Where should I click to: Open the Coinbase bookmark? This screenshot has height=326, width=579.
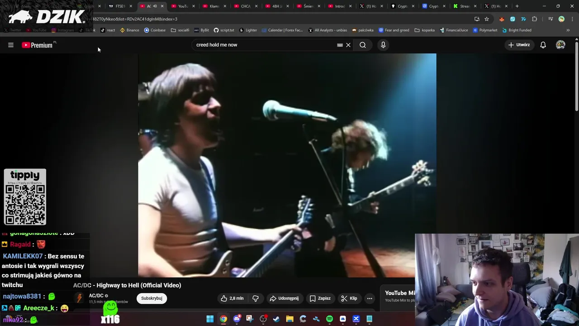tap(155, 30)
